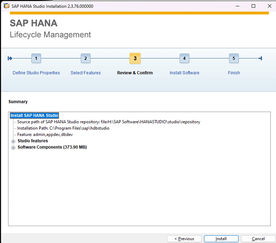The image size is (276, 243).
Task: Click step 1 box in wizard roadmap
Action: [36, 58]
